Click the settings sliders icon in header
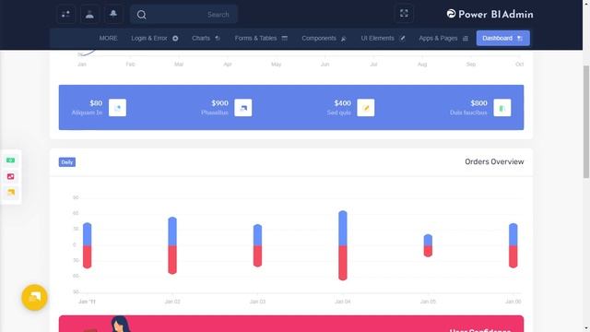The height and width of the screenshot is (332, 590). click(65, 15)
